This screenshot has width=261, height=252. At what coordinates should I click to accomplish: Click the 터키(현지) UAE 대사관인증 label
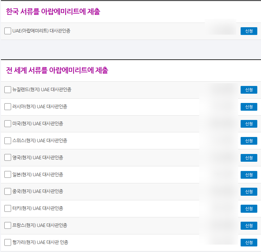pos(38,208)
